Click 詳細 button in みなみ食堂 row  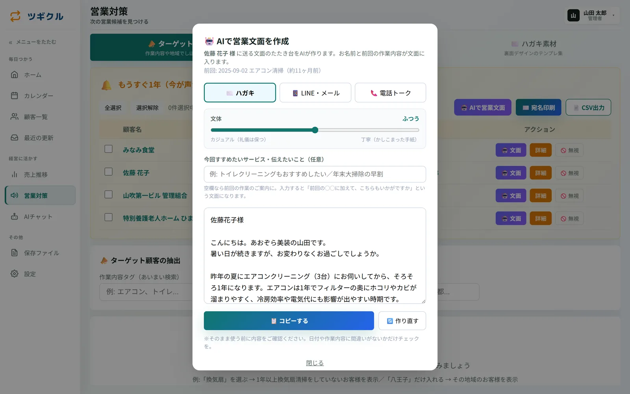(x=541, y=150)
